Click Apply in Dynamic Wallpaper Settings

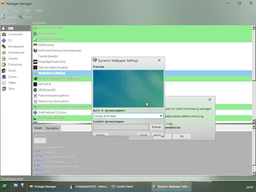(157, 134)
